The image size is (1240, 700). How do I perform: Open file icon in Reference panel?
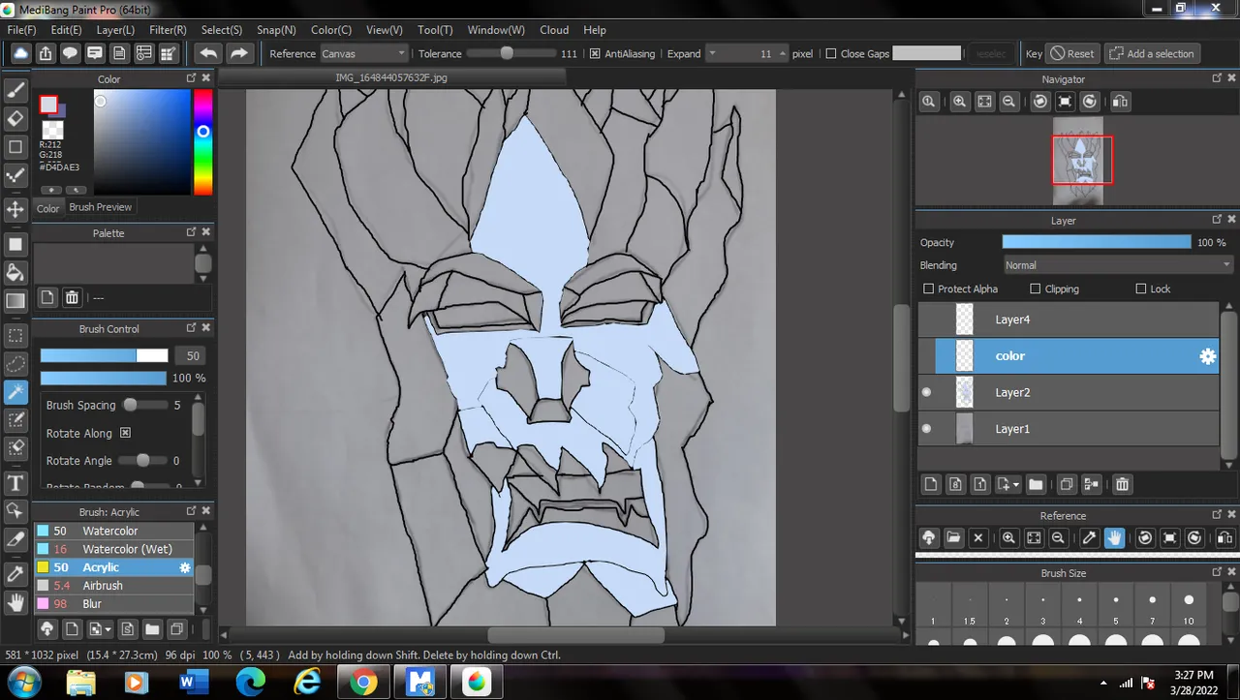953,538
